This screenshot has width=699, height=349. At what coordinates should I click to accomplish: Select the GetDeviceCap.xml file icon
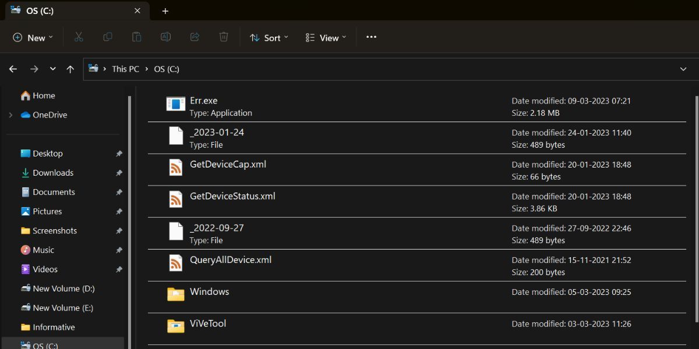pyautogui.click(x=176, y=168)
